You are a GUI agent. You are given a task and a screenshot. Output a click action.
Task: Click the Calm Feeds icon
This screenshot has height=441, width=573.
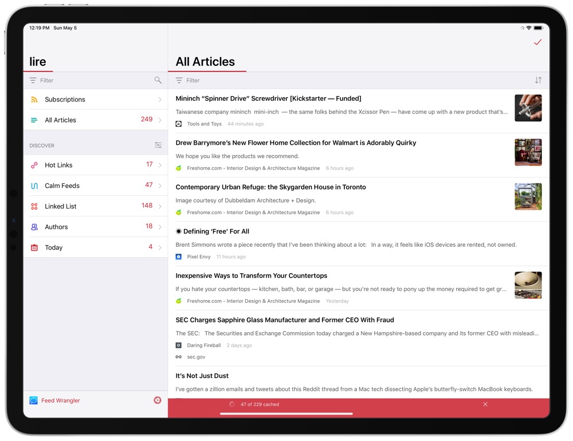[34, 186]
